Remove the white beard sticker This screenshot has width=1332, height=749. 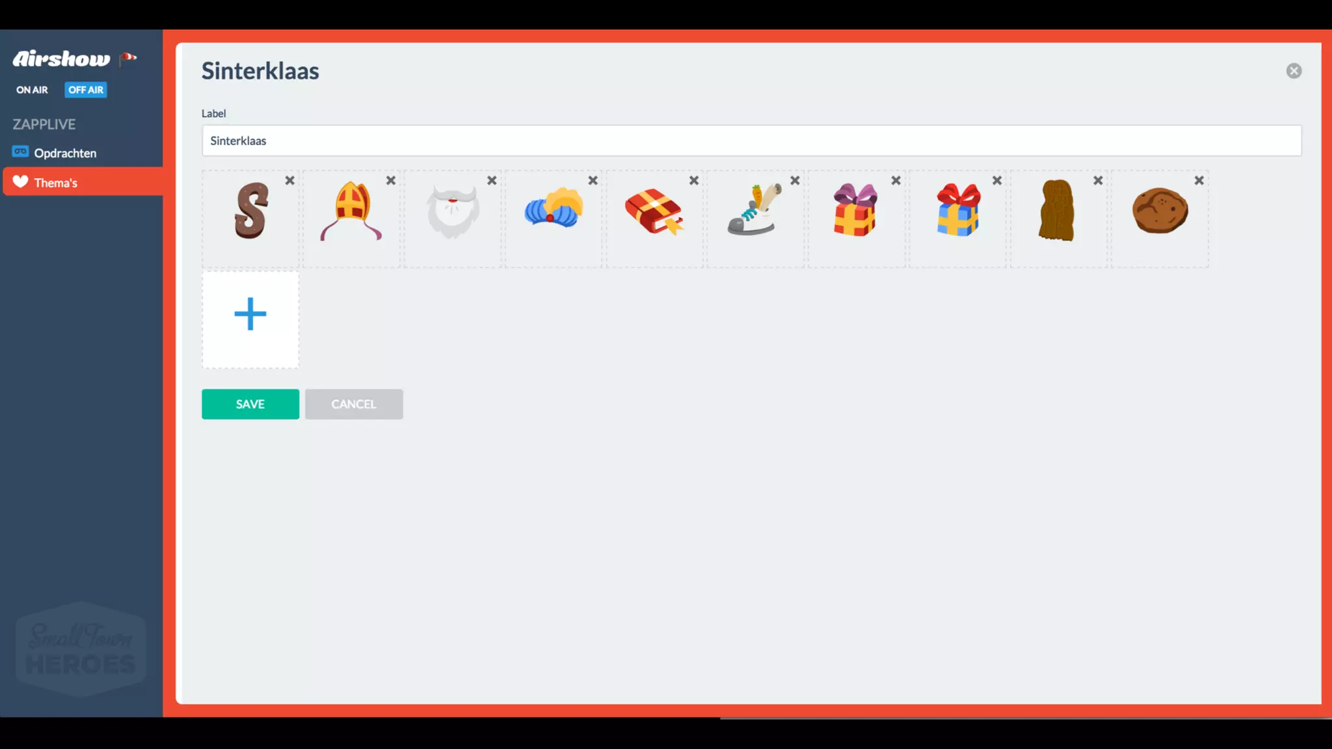(492, 181)
